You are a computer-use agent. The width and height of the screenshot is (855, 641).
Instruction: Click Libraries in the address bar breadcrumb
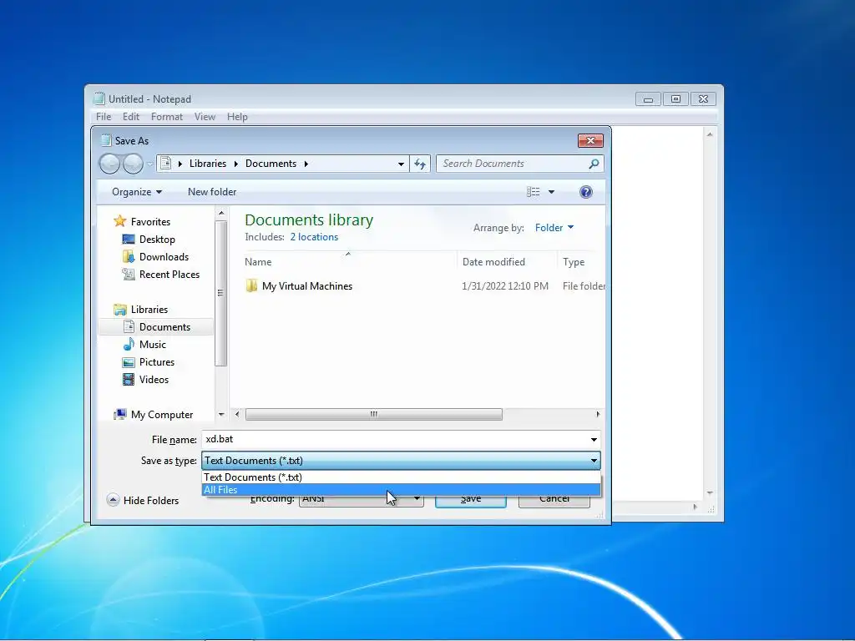click(208, 164)
